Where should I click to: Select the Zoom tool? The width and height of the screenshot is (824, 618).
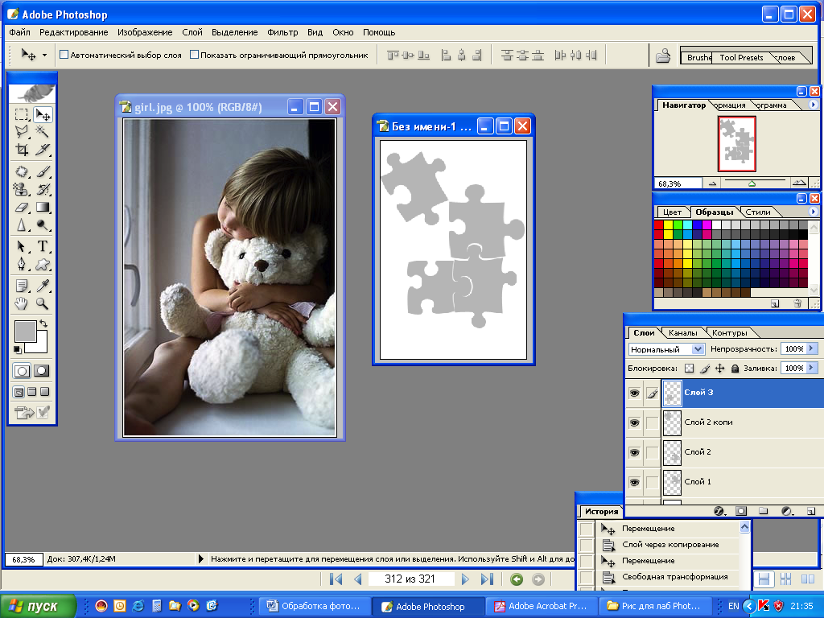[43, 303]
